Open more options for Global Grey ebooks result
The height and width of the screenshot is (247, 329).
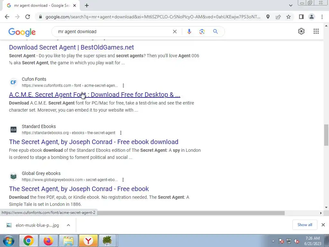(123, 180)
